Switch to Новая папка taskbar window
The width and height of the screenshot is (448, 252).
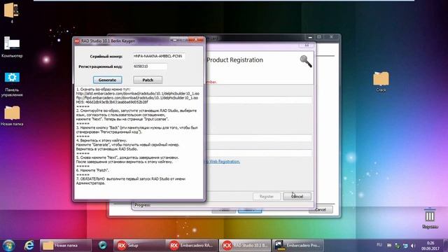pyautogui.click(x=65, y=246)
